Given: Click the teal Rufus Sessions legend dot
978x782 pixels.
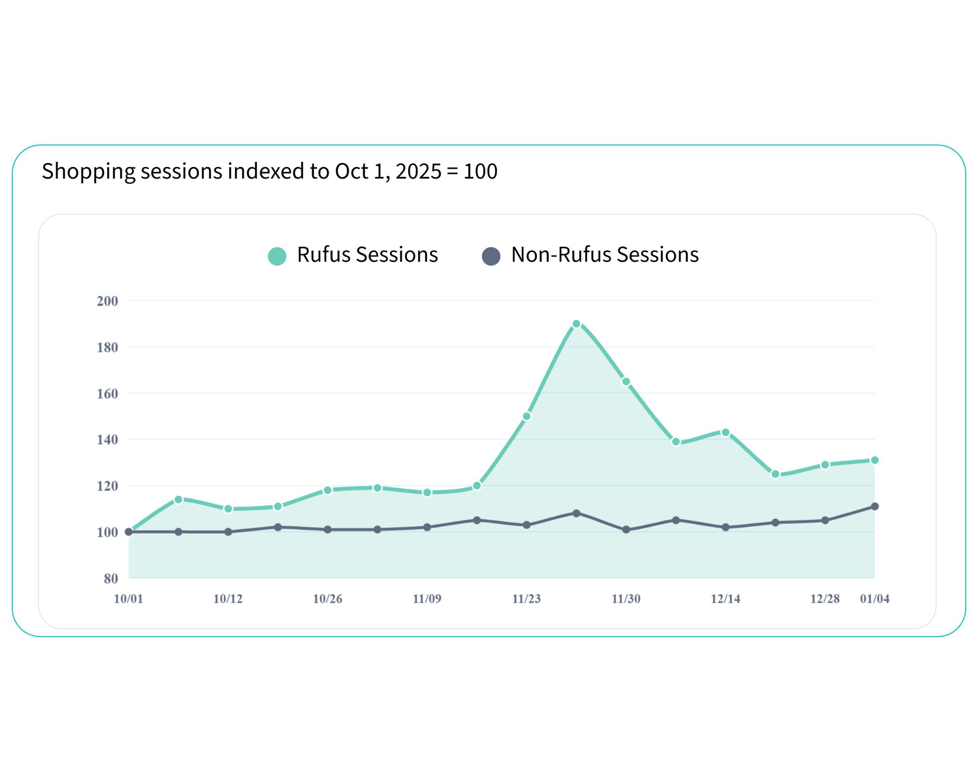Looking at the screenshot, I should 277,256.
